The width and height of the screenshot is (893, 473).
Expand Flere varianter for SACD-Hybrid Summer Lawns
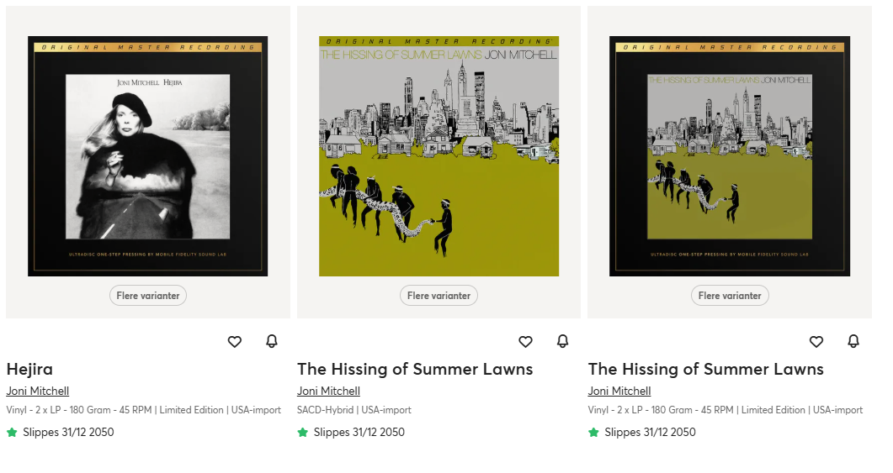click(439, 296)
